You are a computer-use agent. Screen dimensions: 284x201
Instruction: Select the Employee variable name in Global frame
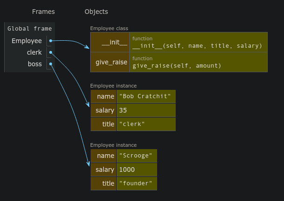click(26, 41)
